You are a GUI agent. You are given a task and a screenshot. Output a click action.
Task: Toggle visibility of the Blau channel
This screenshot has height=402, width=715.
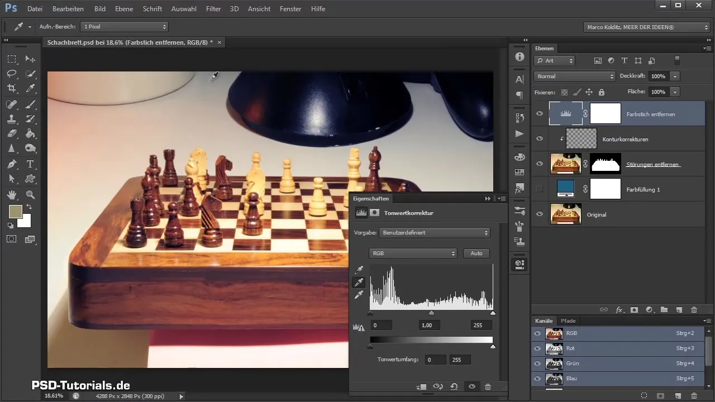coord(538,379)
